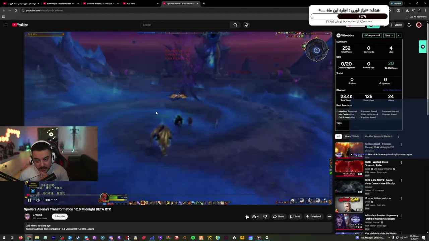Expand the description with ...more
The height and width of the screenshot is (241, 429).
point(91,229)
